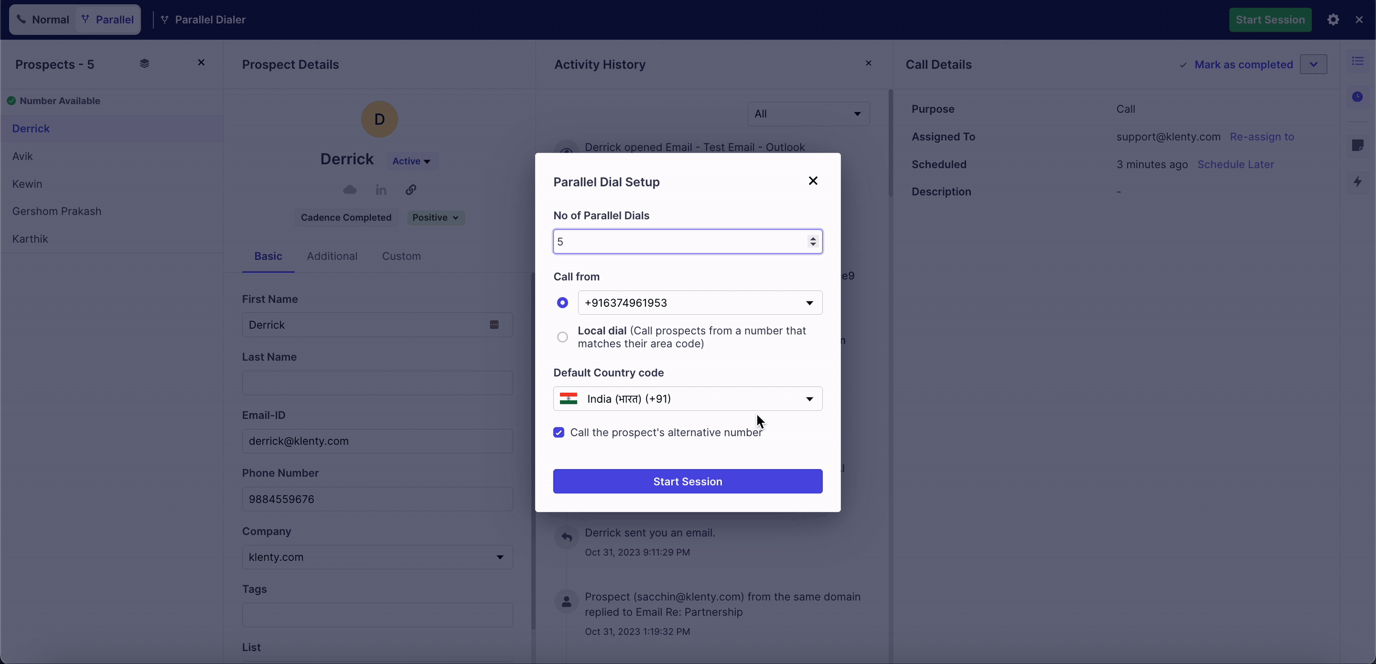Click the list icon in right sidebar

point(1358,61)
